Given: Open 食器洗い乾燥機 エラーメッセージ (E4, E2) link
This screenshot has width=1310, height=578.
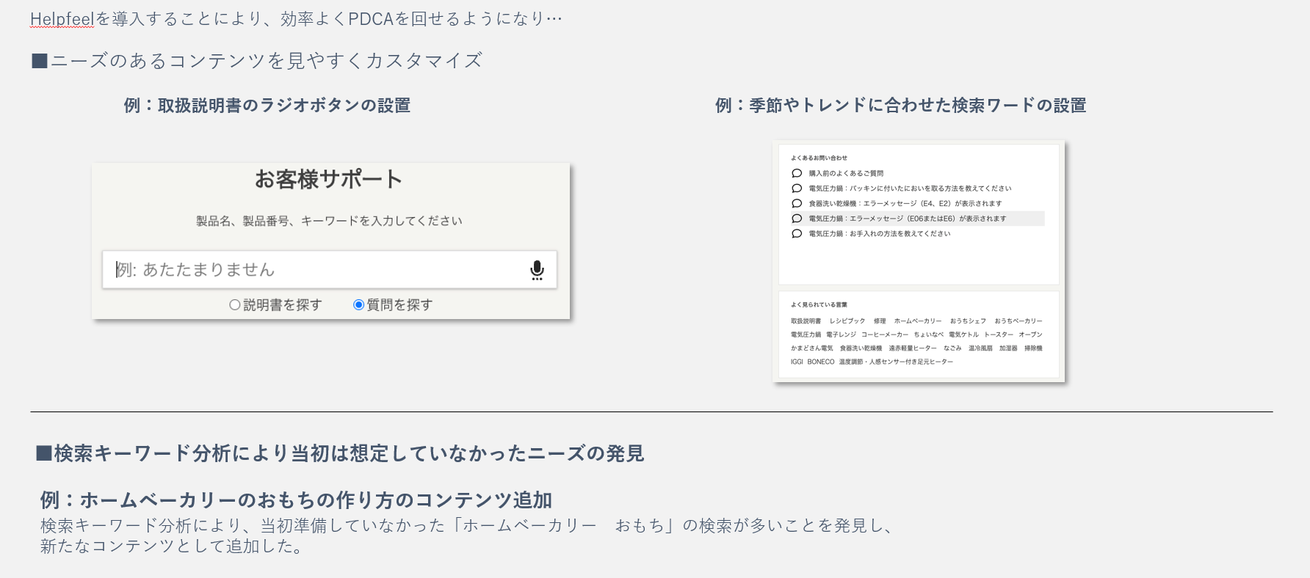Looking at the screenshot, I should coord(905,204).
